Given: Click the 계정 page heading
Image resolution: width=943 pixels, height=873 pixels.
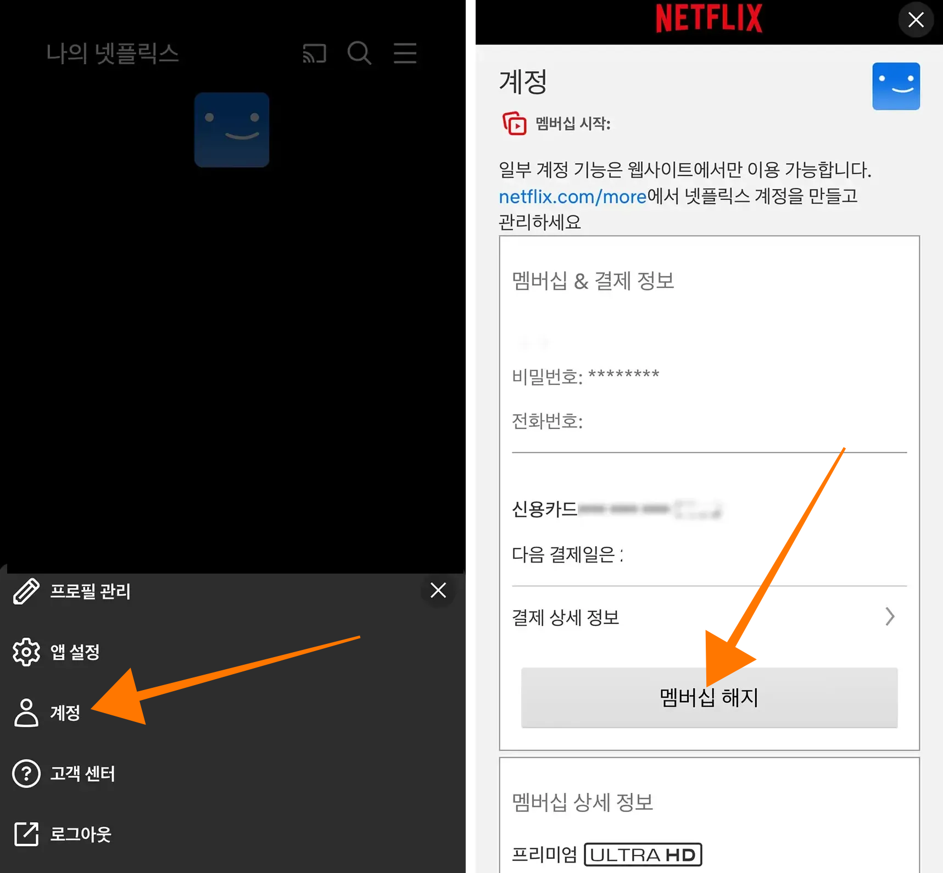Looking at the screenshot, I should click(x=523, y=82).
